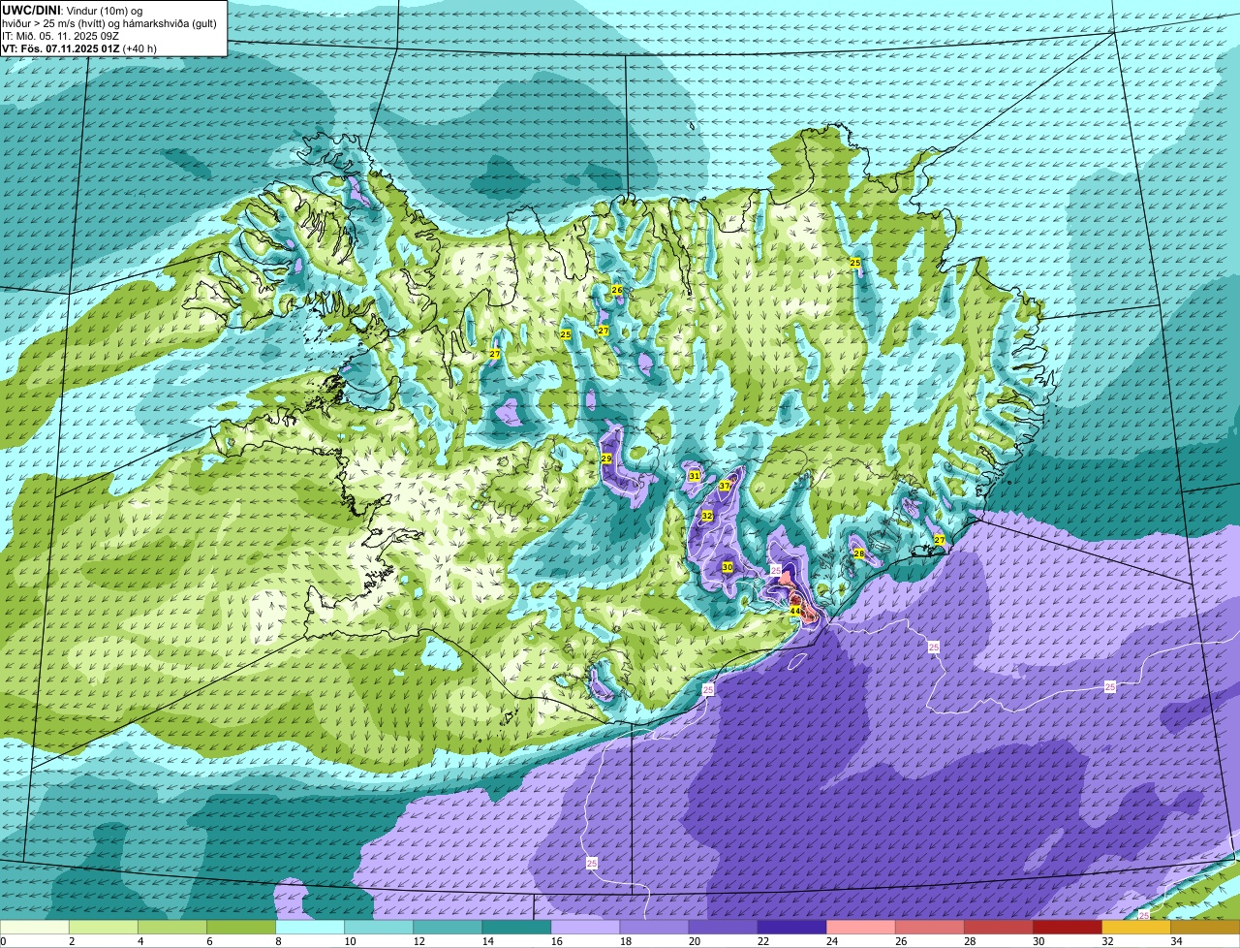Select the yellow gust label 31
Viewport: 1240px width, 948px height.
(x=694, y=476)
